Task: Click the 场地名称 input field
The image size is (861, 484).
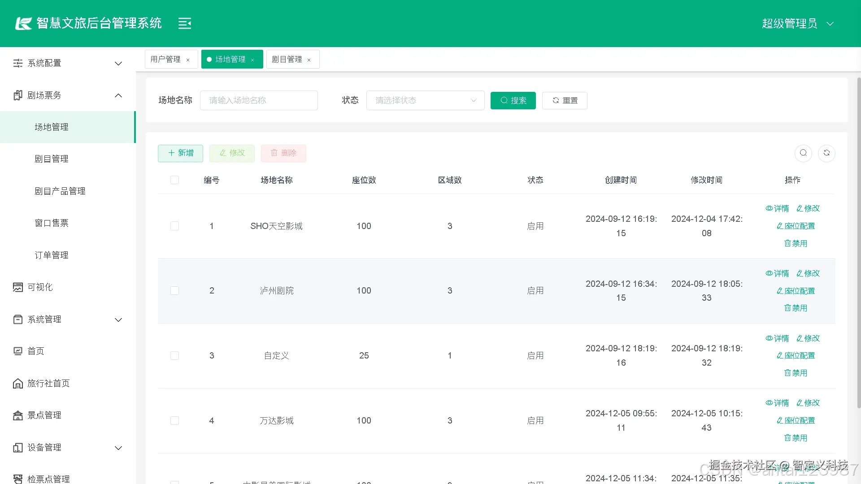Action: (x=259, y=100)
